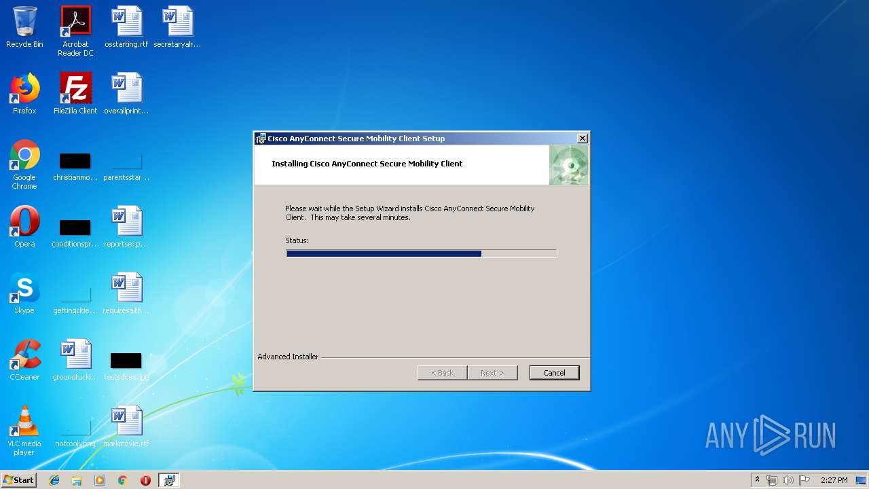
Task: Close the Cisco AnyConnect Setup dialog
Action: [x=582, y=139]
